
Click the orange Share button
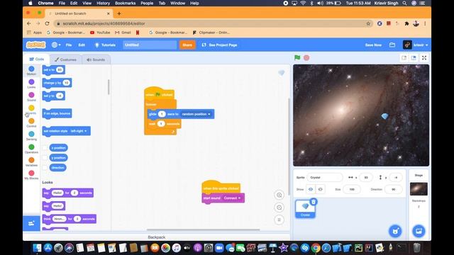187,45
